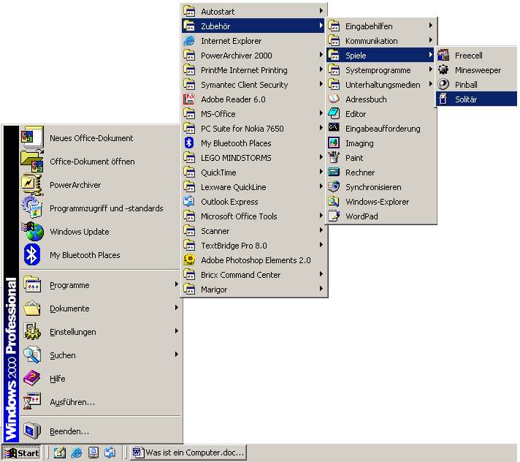The height and width of the screenshot is (462, 520).
Task: Expand the Eingabehilfen submenu arrow
Action: coord(430,26)
